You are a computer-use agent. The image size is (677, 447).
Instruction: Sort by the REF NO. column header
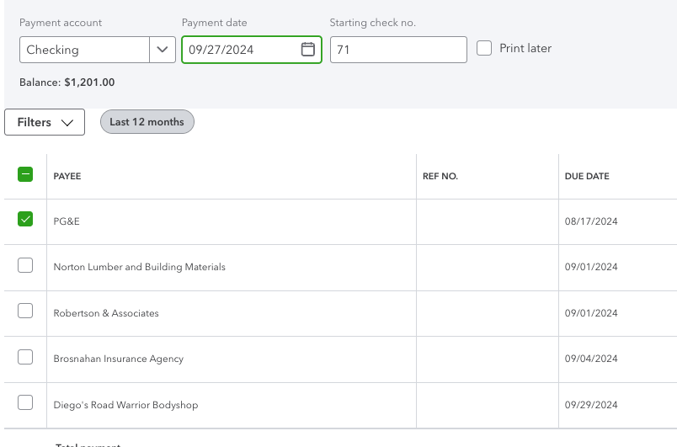click(x=440, y=176)
